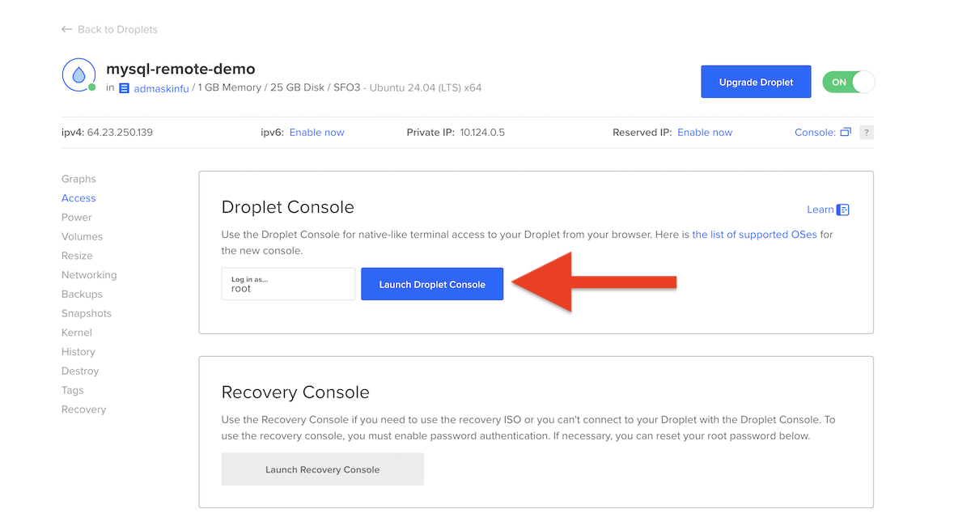Open the admaskinfu project link
The width and height of the screenshot is (971, 526).
(x=161, y=88)
